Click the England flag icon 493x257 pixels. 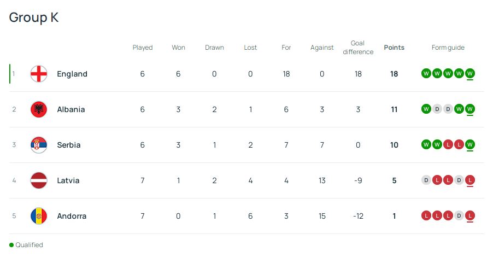tap(39, 74)
